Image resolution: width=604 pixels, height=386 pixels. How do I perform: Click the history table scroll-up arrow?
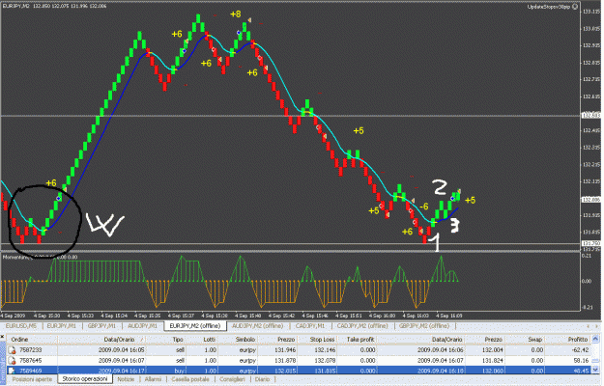[595, 339]
